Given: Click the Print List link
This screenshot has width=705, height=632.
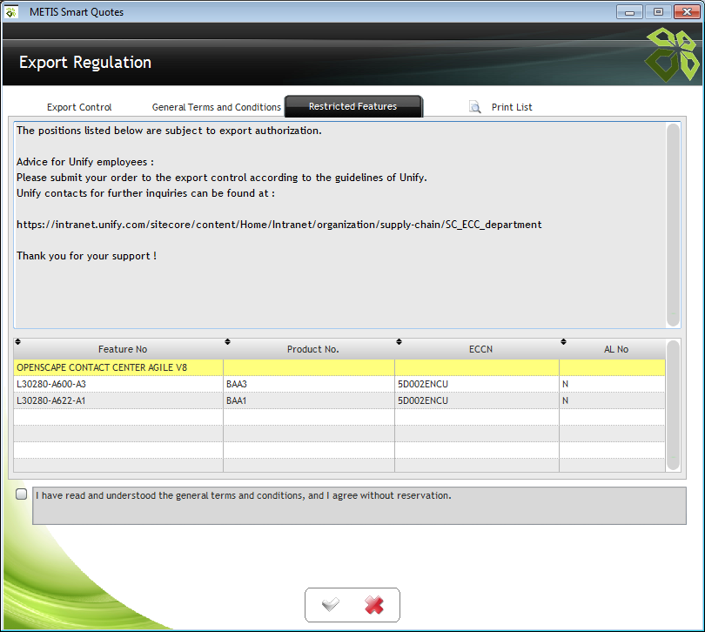Looking at the screenshot, I should [x=512, y=107].
